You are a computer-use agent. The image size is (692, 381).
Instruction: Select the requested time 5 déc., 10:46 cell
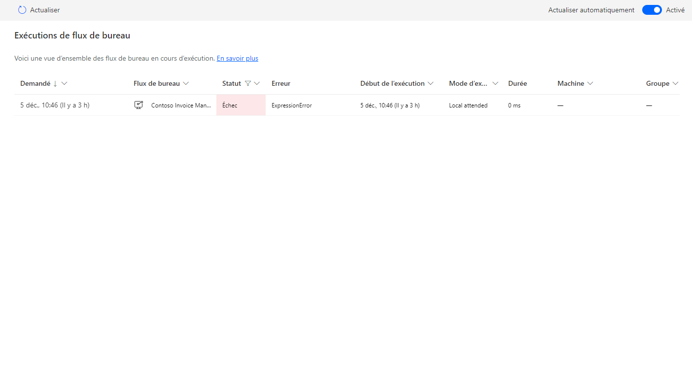click(55, 105)
